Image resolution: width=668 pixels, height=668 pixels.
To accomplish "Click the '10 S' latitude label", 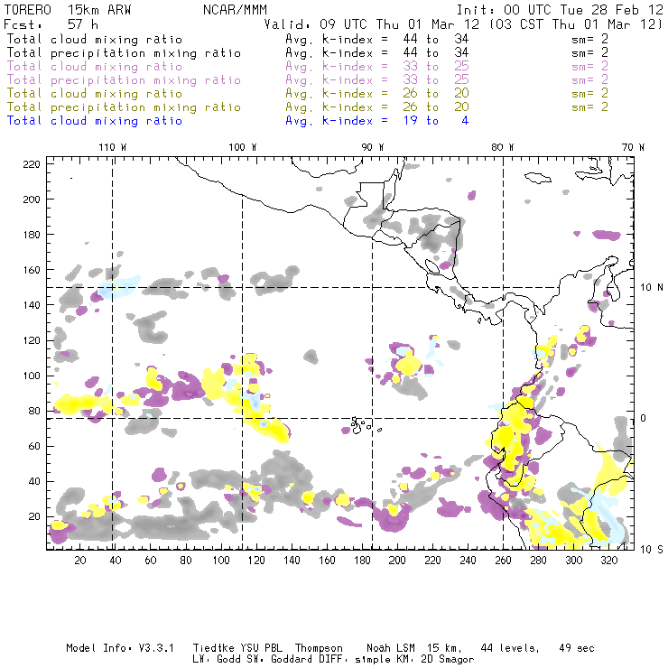I will (x=652, y=549).
